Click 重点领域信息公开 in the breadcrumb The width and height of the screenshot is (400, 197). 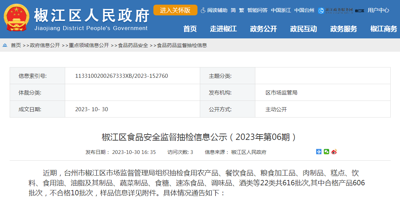pyautogui.click(x=89, y=45)
